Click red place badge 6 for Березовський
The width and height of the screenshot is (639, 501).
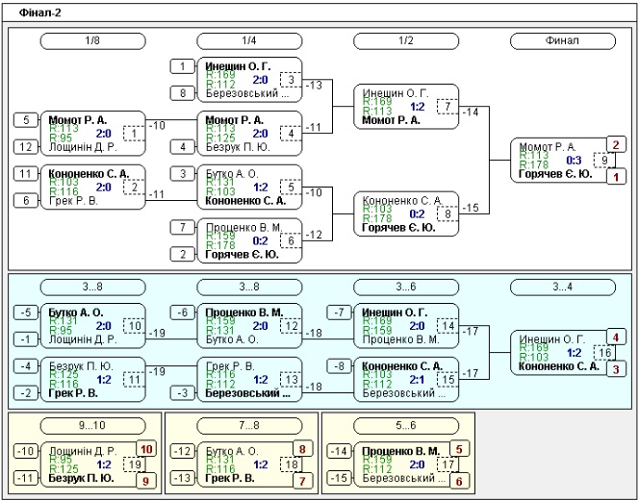click(459, 482)
